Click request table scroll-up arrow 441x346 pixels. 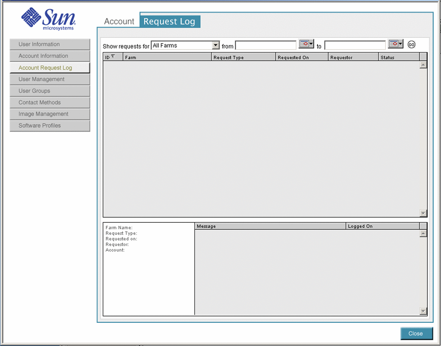423,65
